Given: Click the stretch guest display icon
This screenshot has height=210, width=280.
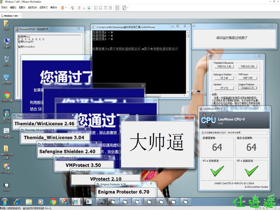Looking at the screenshot, I should 124,8.
